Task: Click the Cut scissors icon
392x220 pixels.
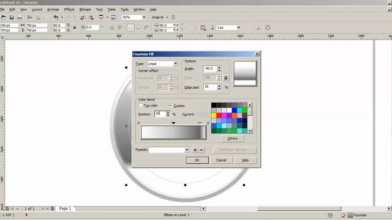Action: point(30,18)
